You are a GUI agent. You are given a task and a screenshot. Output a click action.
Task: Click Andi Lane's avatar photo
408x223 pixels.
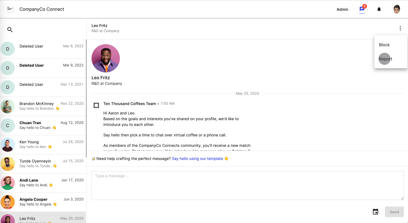point(8,183)
